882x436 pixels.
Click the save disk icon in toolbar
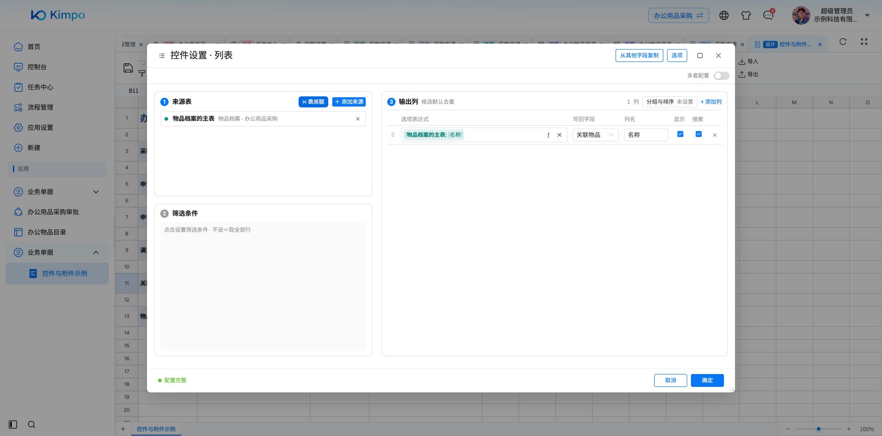(x=128, y=68)
